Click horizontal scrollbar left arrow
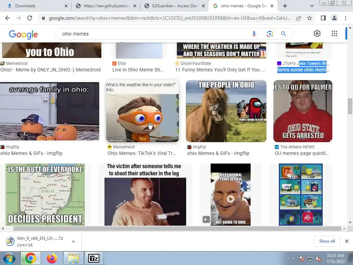Screen dimensions: 353x265 pyautogui.click(x=2, y=228)
